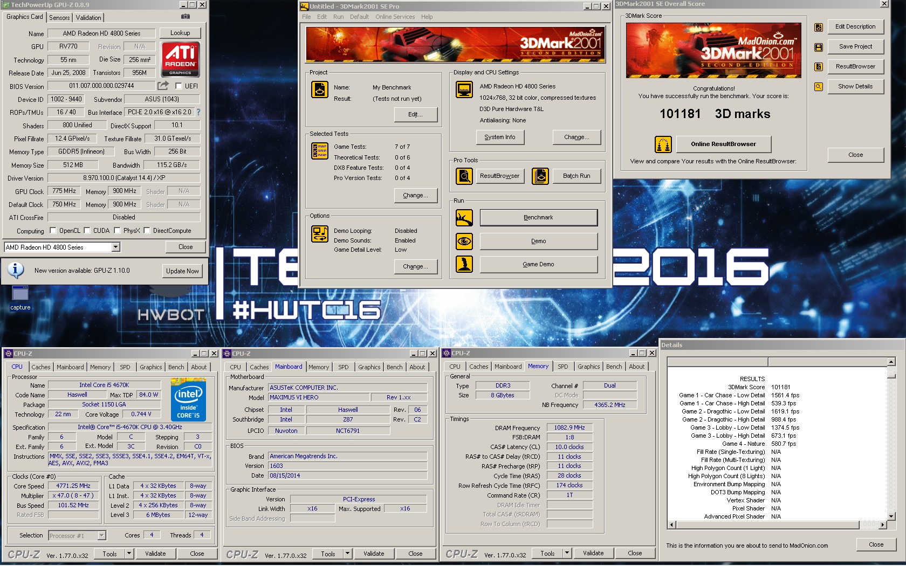Click the BIOS version share/export icon
Image resolution: width=906 pixels, height=566 pixels.
pyautogui.click(x=163, y=85)
